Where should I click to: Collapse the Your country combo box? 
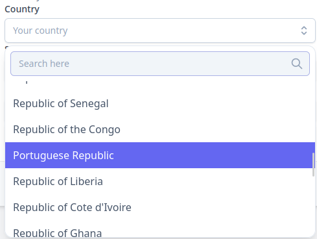click(160, 31)
